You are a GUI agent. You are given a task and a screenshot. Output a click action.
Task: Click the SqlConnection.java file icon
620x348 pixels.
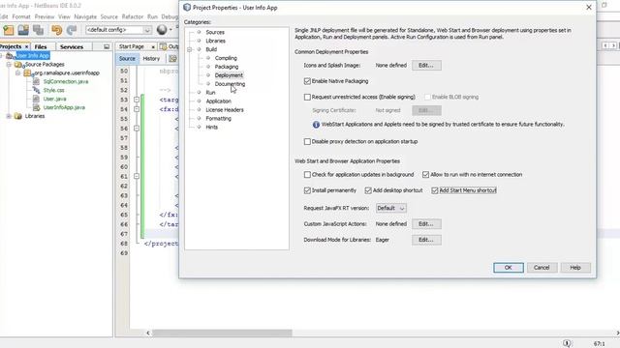tap(37, 81)
